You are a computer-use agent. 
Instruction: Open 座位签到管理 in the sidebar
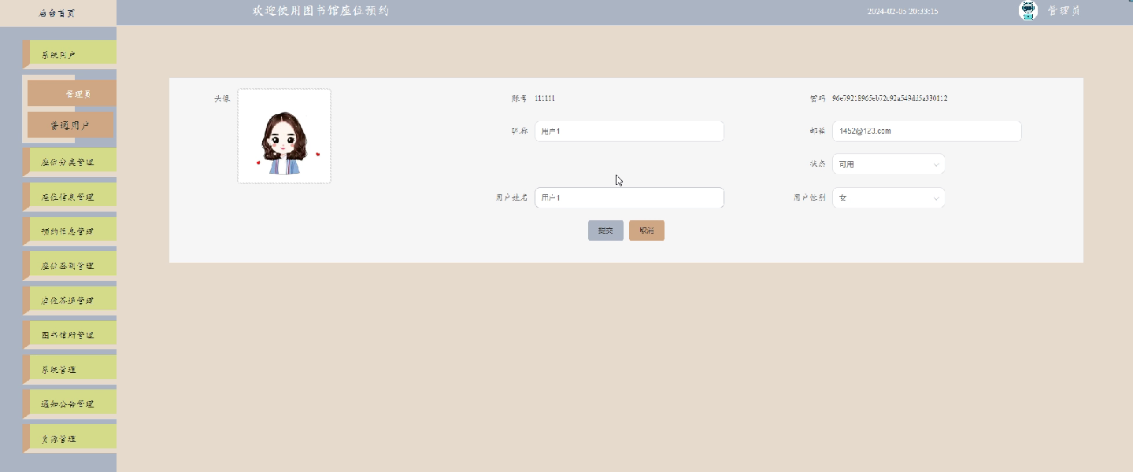pos(69,266)
